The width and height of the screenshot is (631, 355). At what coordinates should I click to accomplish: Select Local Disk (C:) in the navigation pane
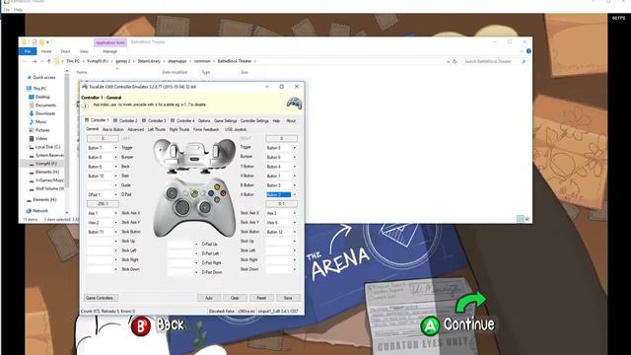point(44,147)
